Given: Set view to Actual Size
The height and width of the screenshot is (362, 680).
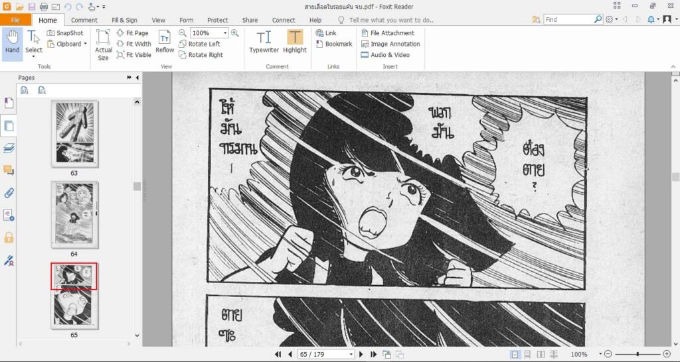Looking at the screenshot, I should point(104,45).
